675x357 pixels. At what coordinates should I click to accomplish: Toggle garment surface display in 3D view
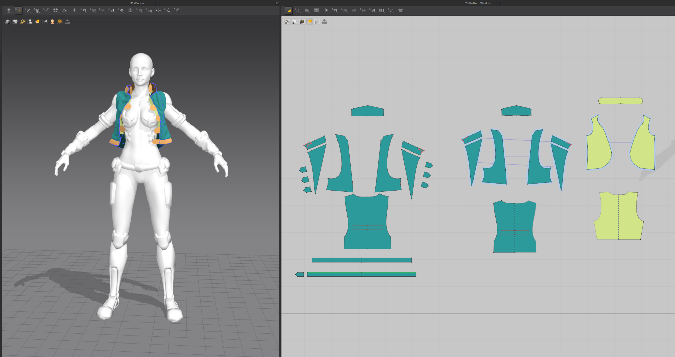[x=8, y=22]
